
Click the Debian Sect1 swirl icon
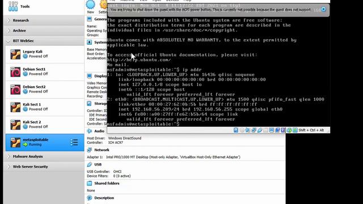(x=15, y=72)
